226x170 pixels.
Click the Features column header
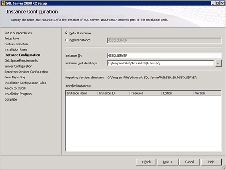click(x=146, y=93)
